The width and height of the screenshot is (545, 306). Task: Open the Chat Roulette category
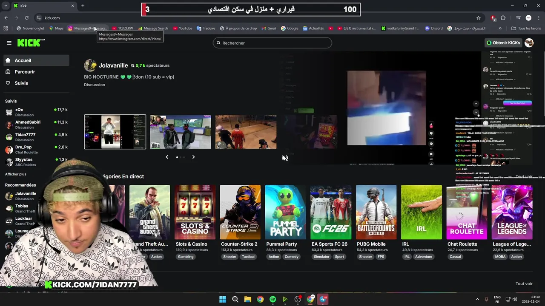[x=467, y=212]
